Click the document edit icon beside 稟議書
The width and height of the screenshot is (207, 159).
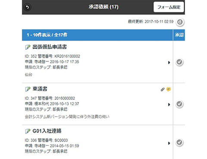click(28, 89)
